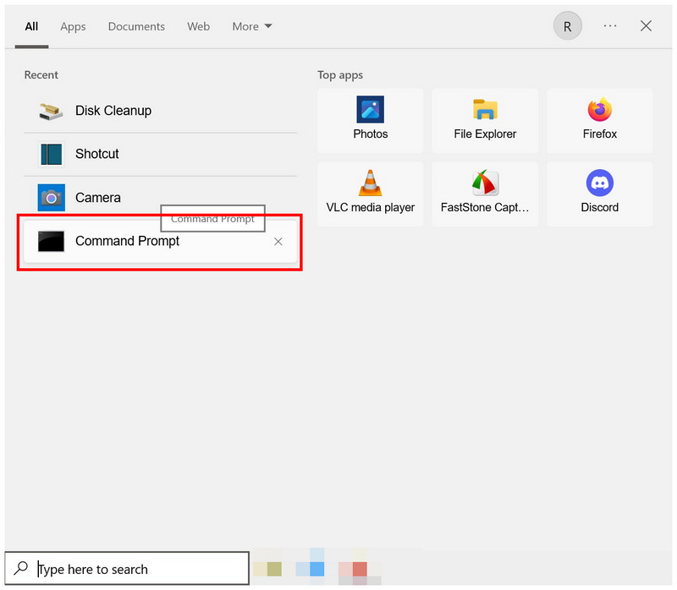
Task: Select the Camera text label
Action: (x=98, y=198)
